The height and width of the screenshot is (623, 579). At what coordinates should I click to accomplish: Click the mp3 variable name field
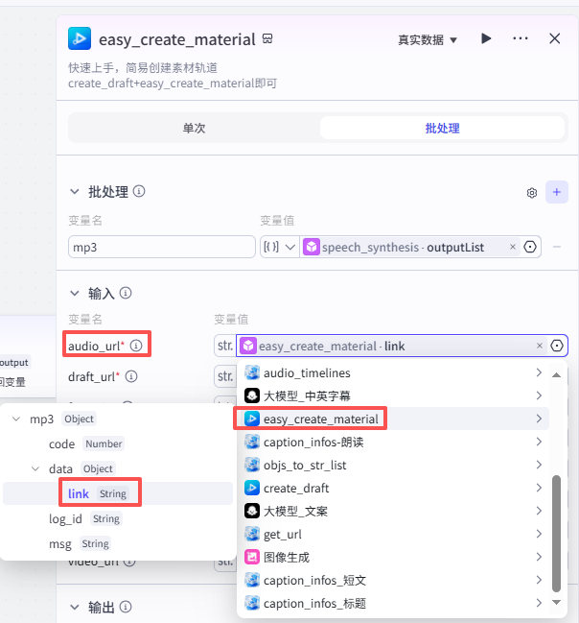point(161,247)
